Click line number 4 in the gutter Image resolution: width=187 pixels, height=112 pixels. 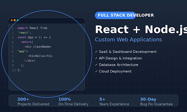tap(13, 42)
